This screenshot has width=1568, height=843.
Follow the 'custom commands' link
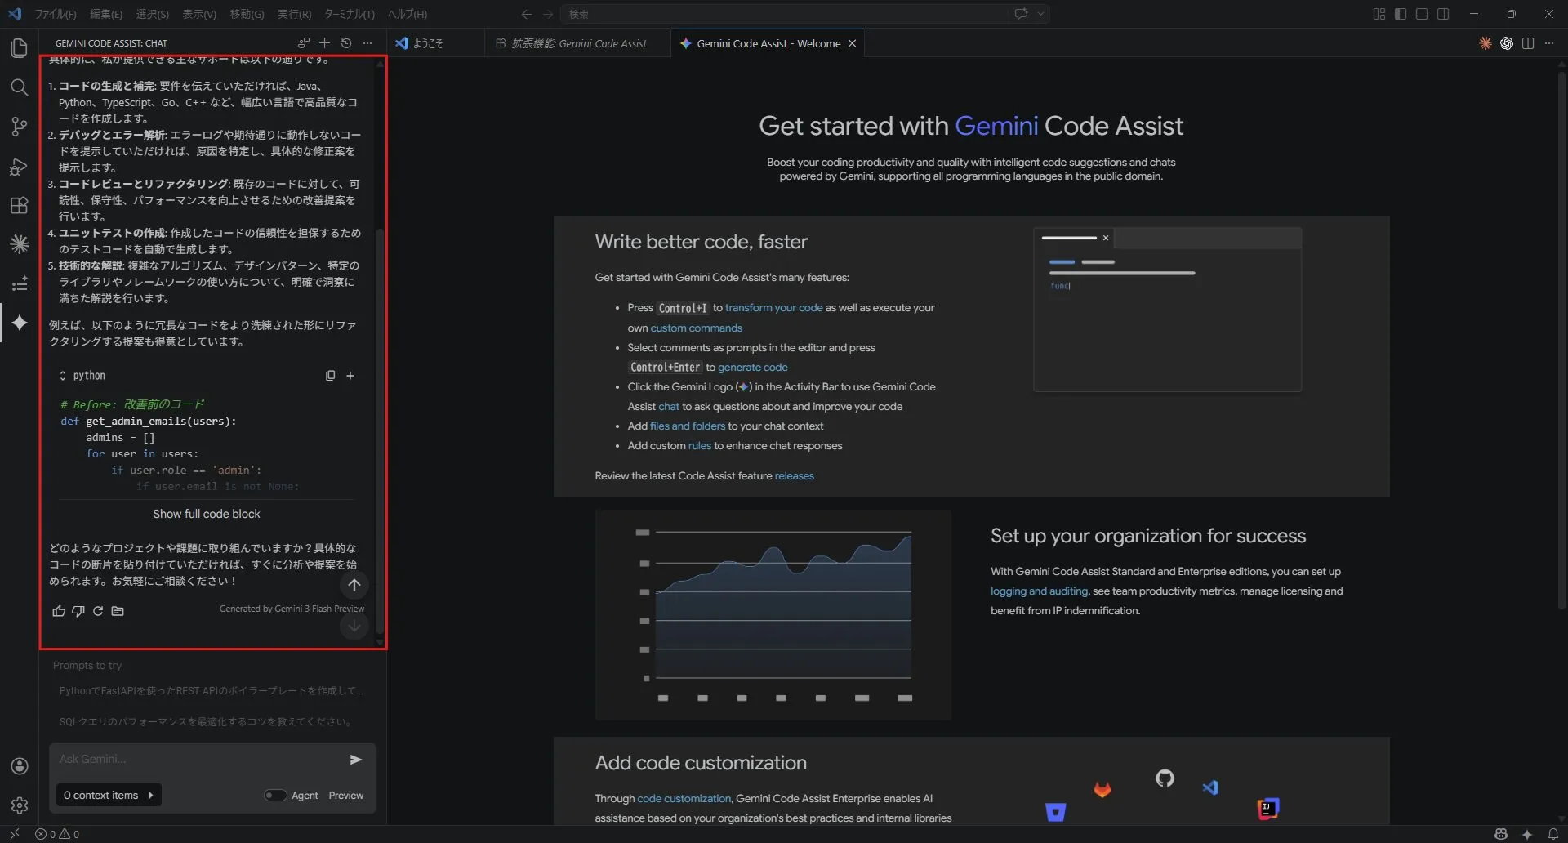(696, 328)
